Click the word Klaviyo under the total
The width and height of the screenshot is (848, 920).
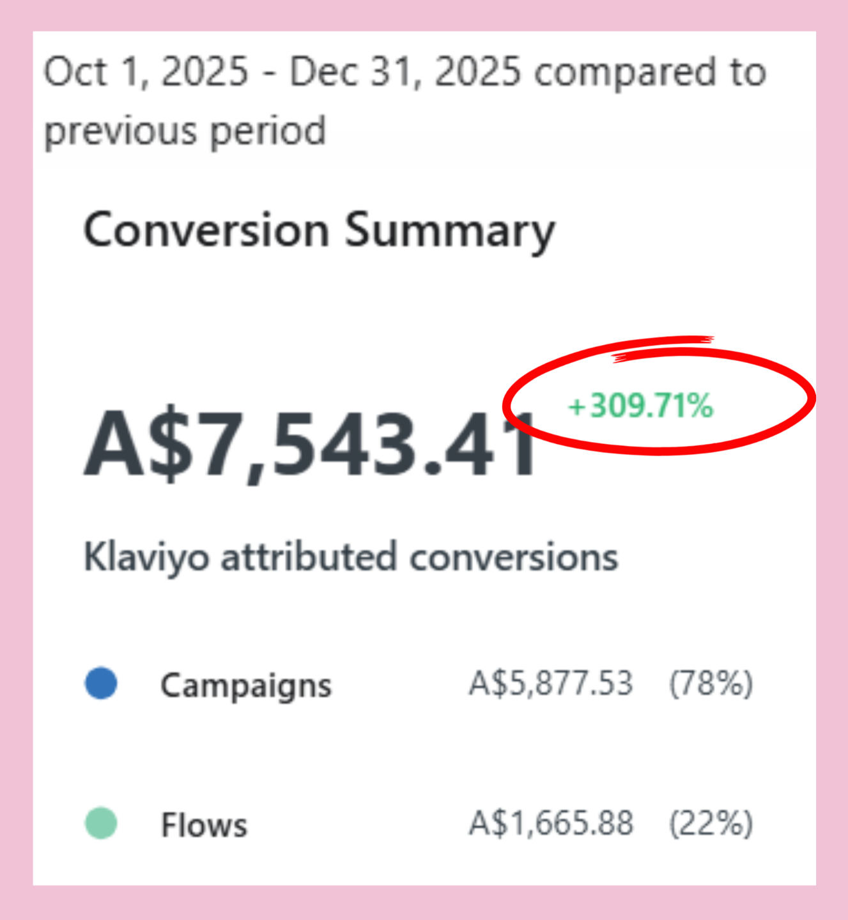tap(146, 558)
